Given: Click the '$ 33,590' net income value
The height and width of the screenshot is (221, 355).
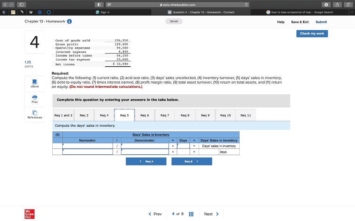Looking at the screenshot, I should 120,64.
